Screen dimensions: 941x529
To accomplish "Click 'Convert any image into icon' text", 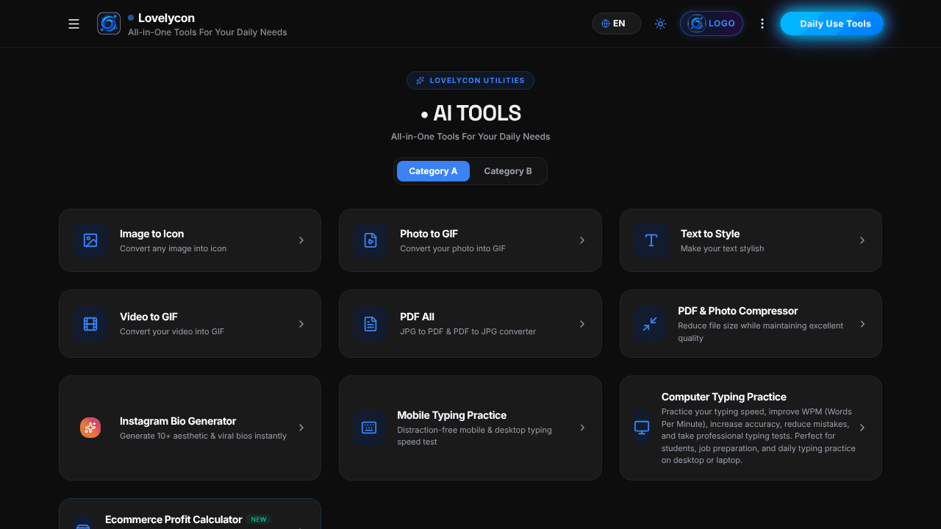I will (173, 248).
